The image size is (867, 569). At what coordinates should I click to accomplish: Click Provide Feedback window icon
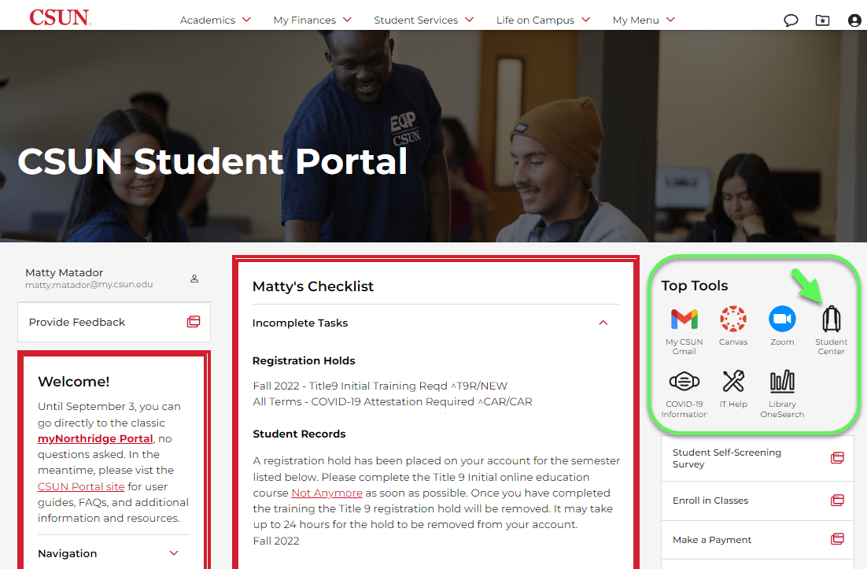click(194, 322)
